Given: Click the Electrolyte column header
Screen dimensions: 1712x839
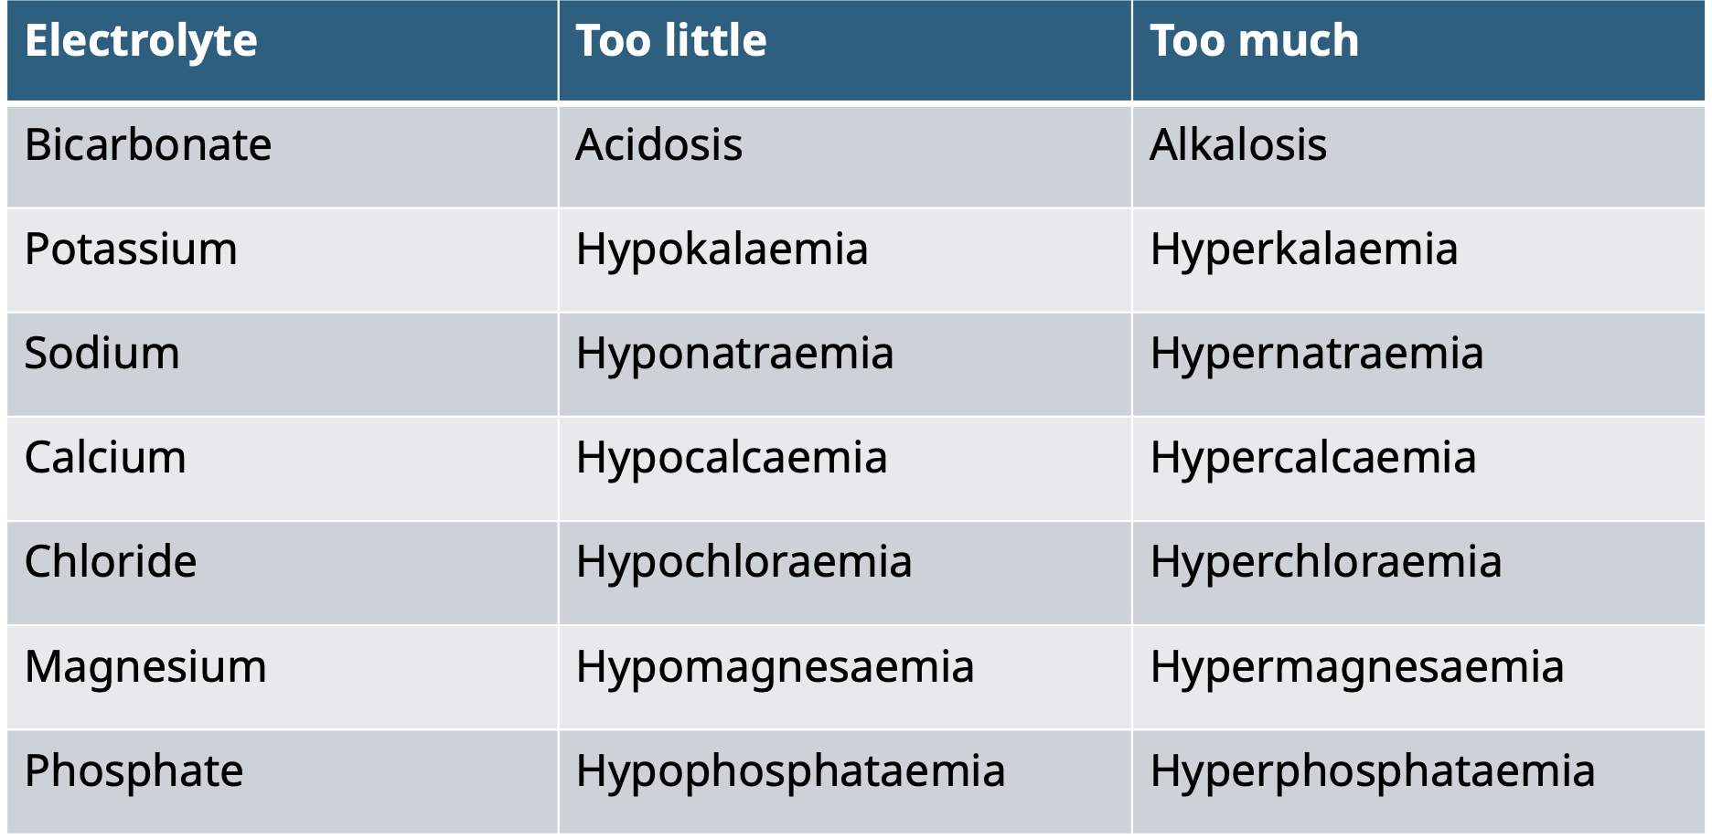Looking at the screenshot, I should 142,41.
